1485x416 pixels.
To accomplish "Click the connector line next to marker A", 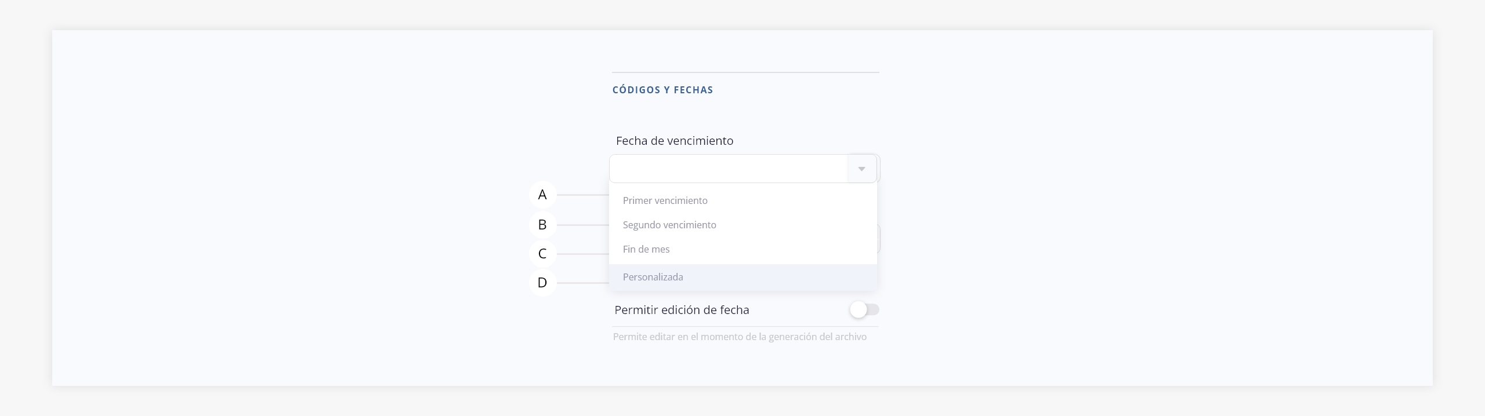I will [582, 195].
